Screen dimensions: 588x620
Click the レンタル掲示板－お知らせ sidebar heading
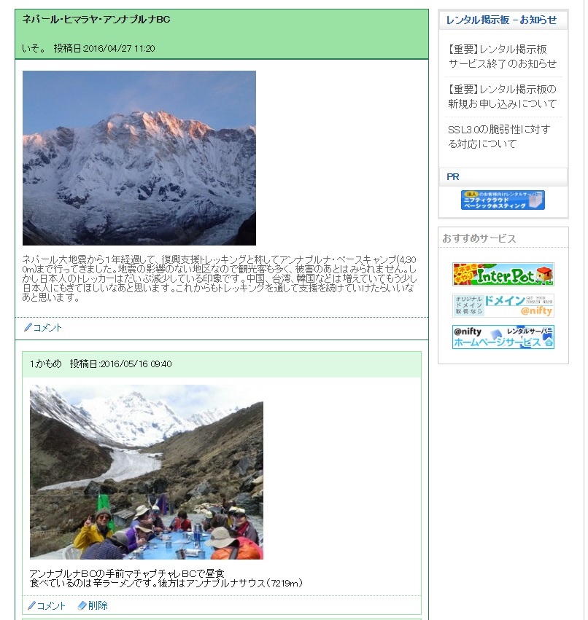point(501,20)
